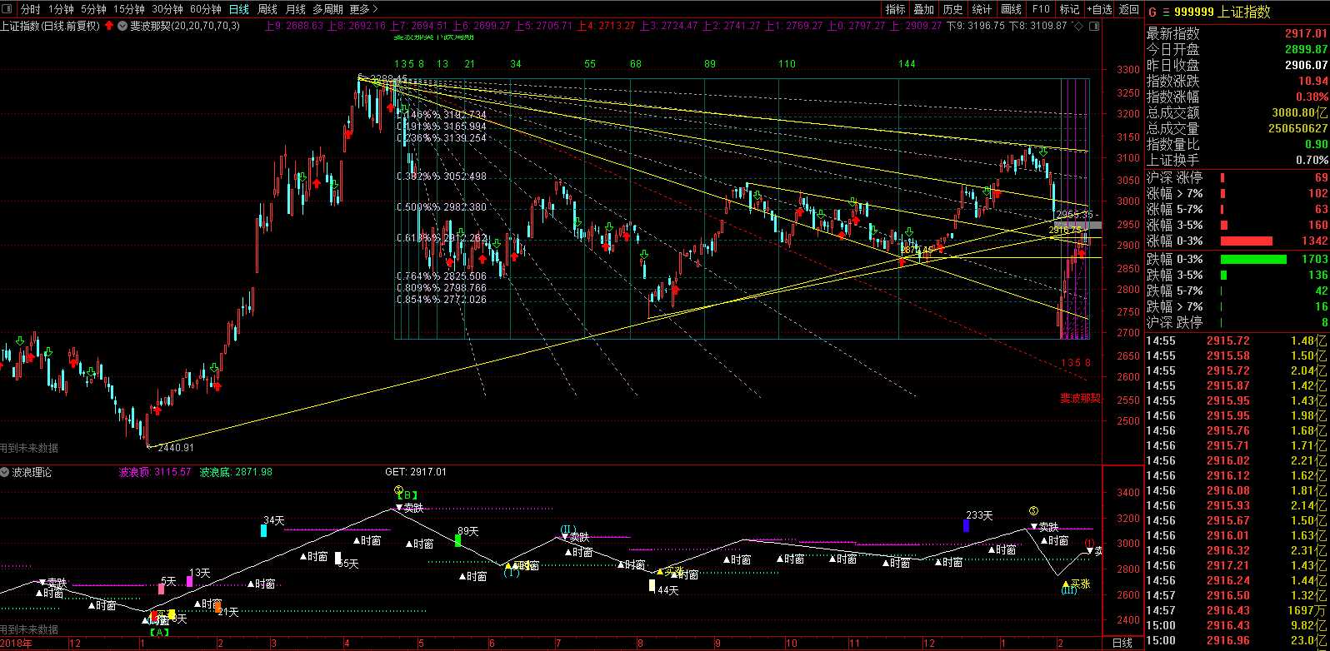Image resolution: width=1330 pixels, height=651 pixels.
Task: Click the 跌幅 0-3% count 1703
Action: pyautogui.click(x=1313, y=259)
